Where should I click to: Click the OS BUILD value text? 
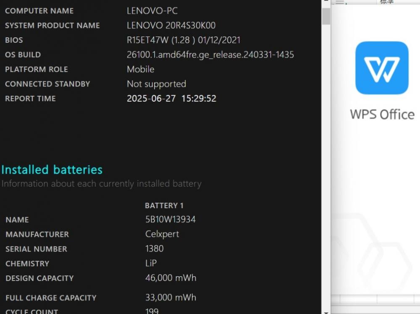(210, 55)
